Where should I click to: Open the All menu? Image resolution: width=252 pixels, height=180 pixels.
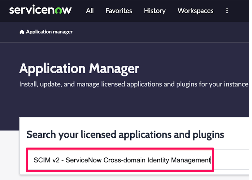coord(90,11)
